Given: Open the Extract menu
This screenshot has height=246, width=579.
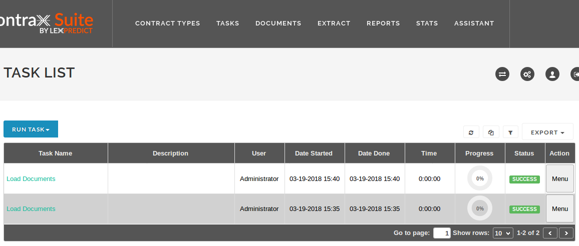Looking at the screenshot, I should [334, 23].
